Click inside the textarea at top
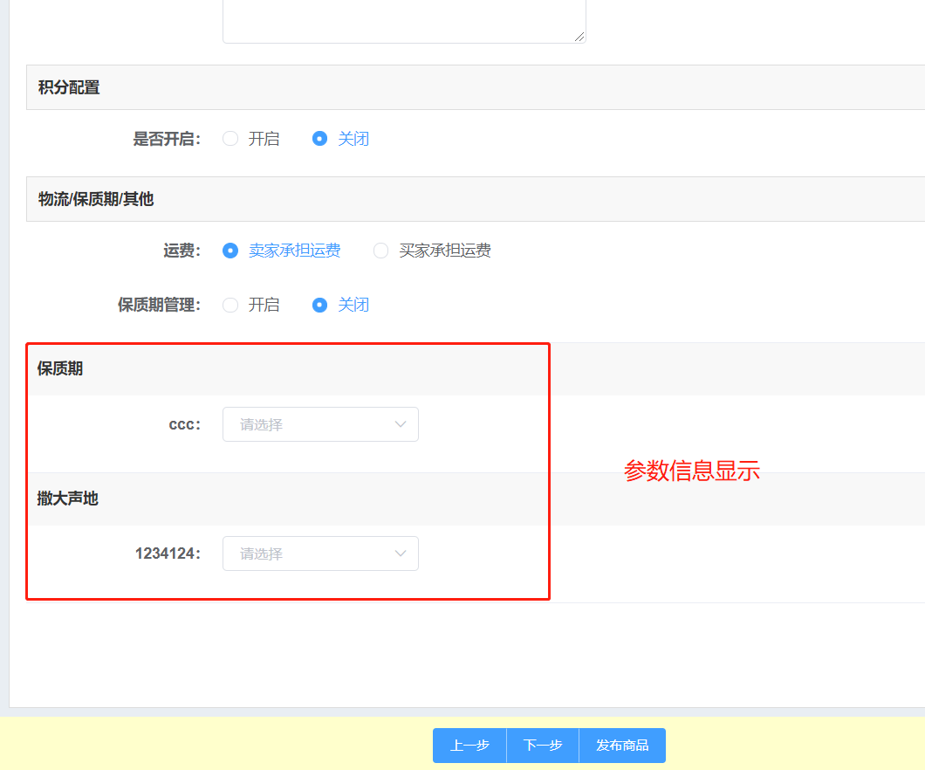This screenshot has height=770, width=925. 404,21
